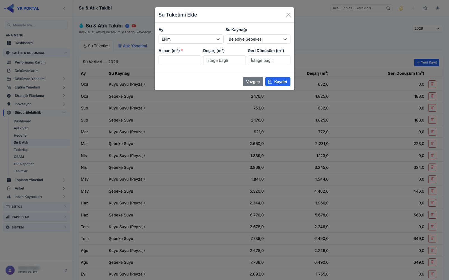The width and height of the screenshot is (449, 280).
Task: Expand the Raporlar section
Action: tap(36, 217)
